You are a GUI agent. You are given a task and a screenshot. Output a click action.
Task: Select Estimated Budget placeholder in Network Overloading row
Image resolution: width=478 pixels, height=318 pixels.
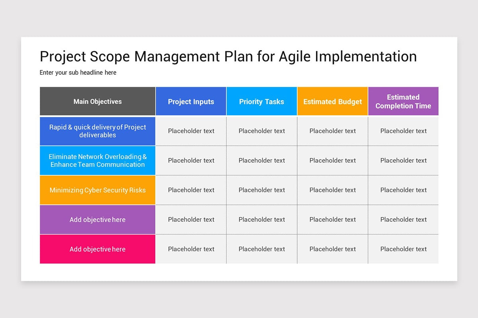[x=333, y=161]
